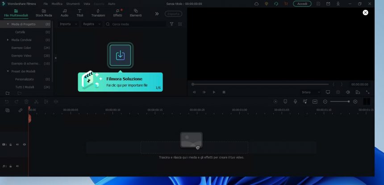384x185 pixels.
Task: Switch to the Transizioni tab
Action: [98, 13]
